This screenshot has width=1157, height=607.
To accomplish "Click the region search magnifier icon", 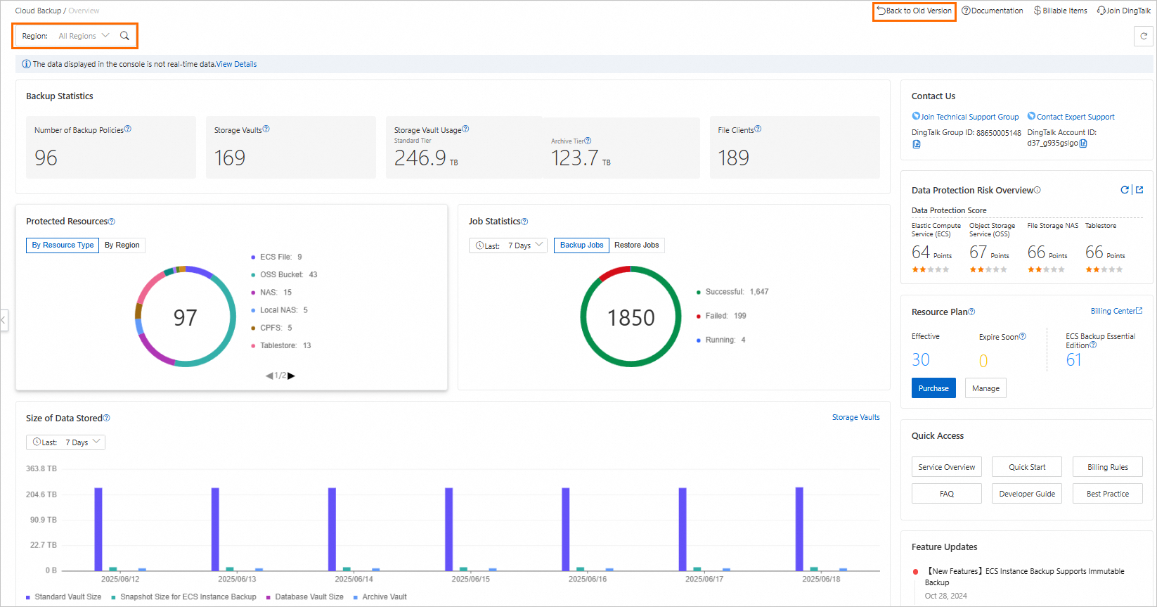I will [124, 36].
